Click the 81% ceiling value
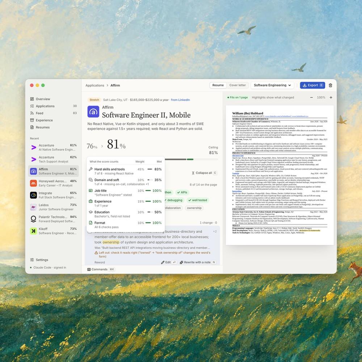This screenshot has width=362, height=362. (x=213, y=153)
